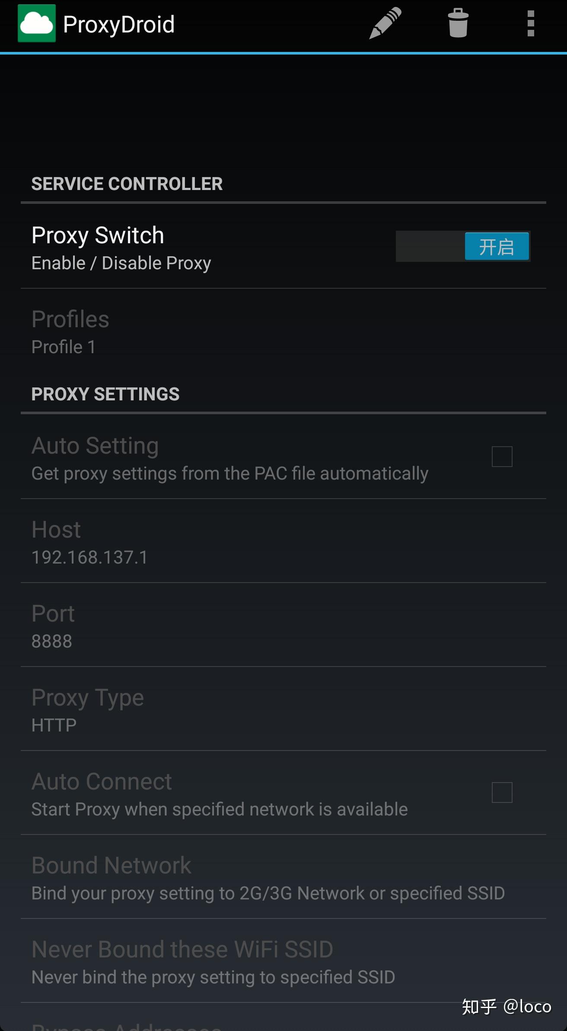Tap the trash delete profile icon
The image size is (567, 1031).
coord(458,23)
